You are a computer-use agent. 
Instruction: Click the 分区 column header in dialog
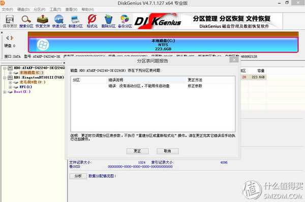(x=88, y=80)
